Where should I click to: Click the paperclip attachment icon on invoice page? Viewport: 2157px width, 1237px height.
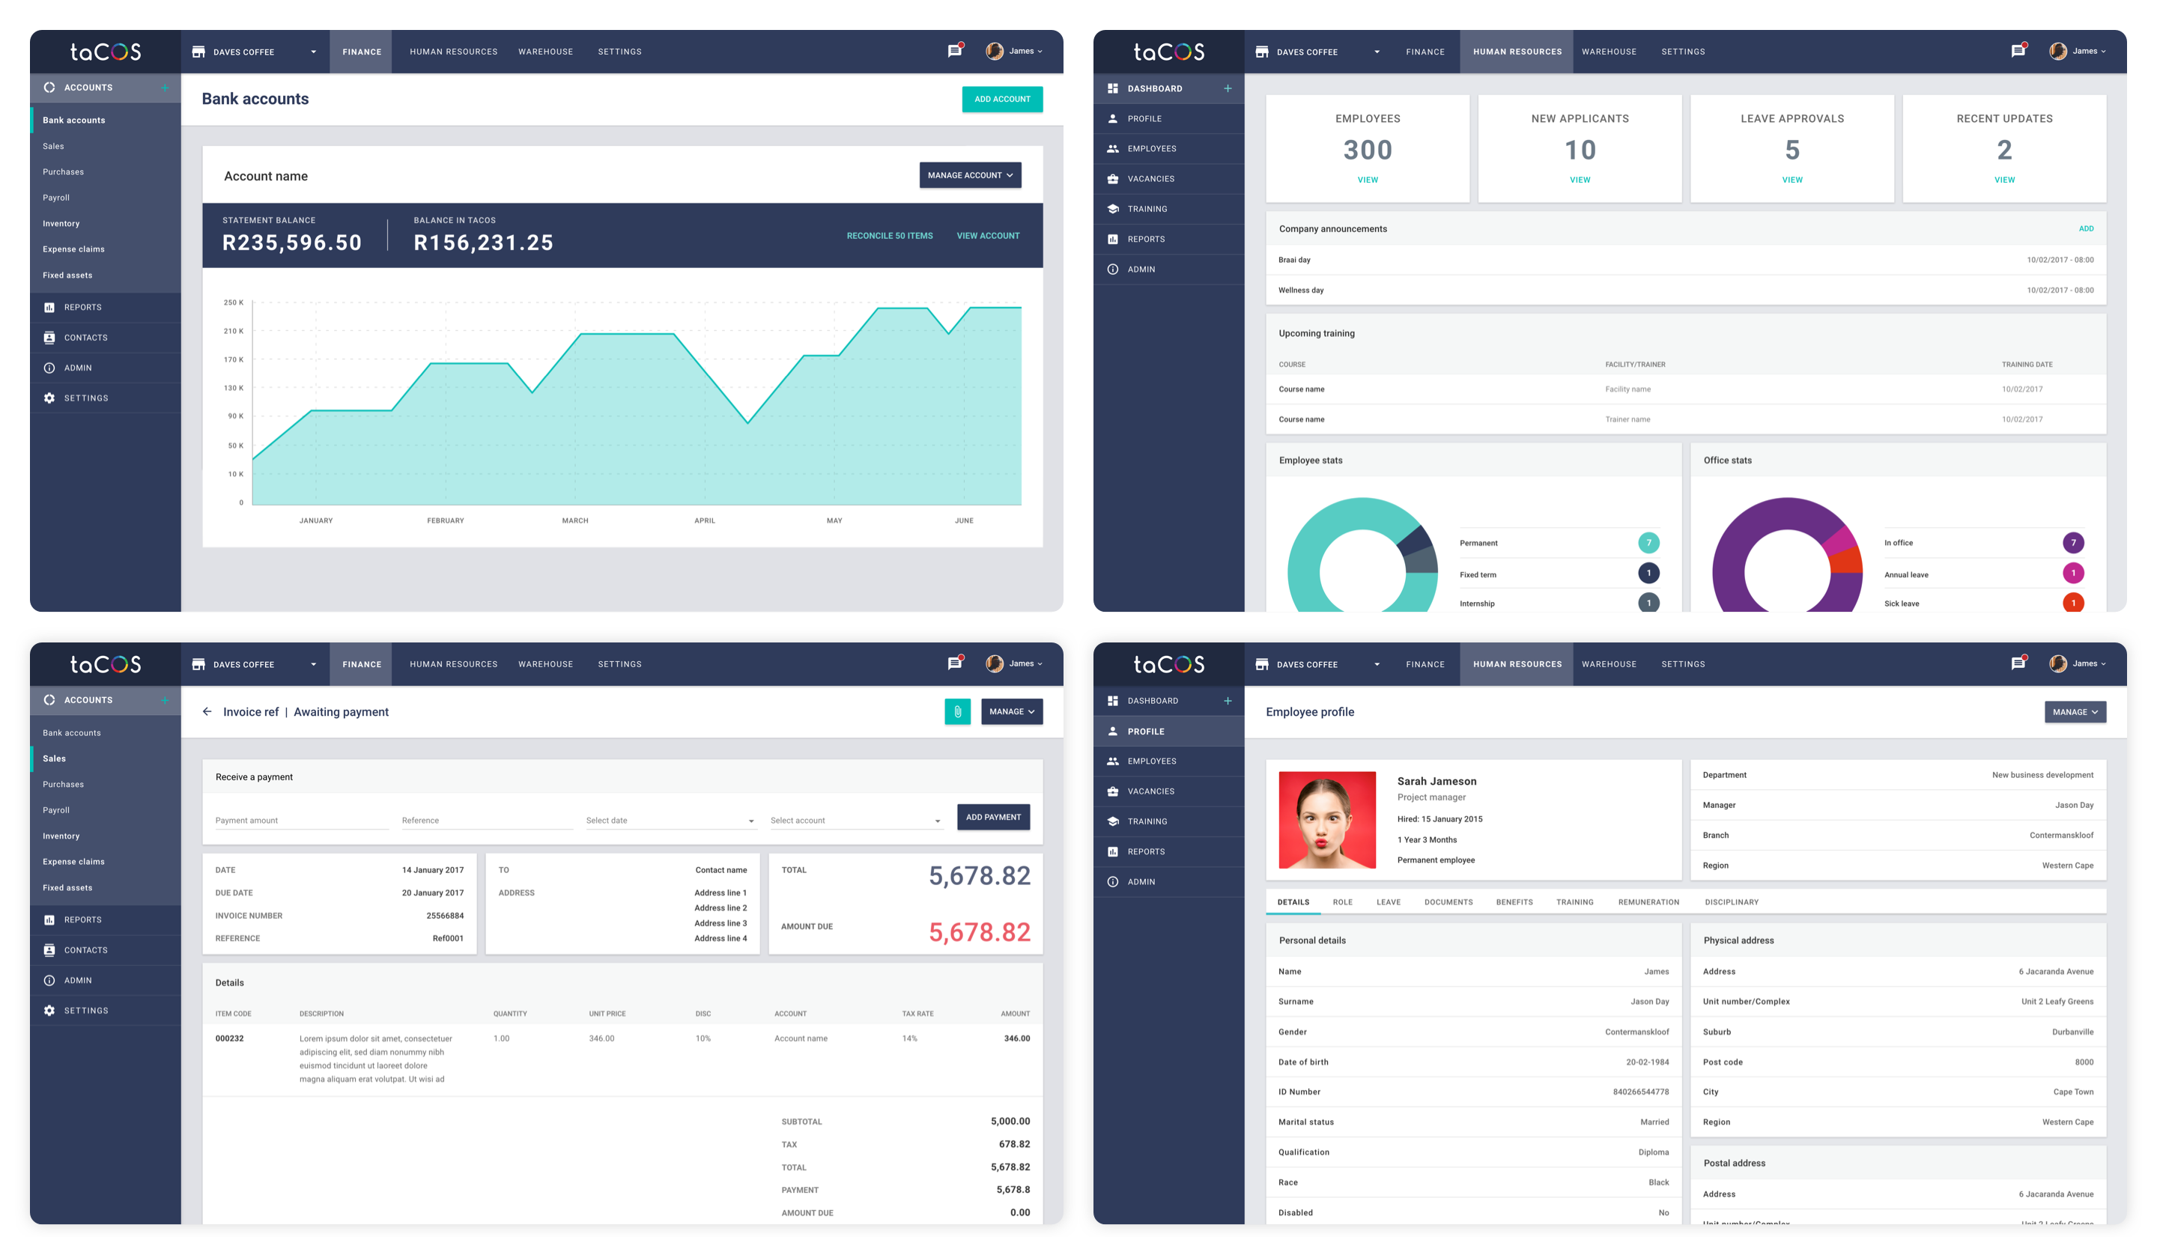(956, 711)
